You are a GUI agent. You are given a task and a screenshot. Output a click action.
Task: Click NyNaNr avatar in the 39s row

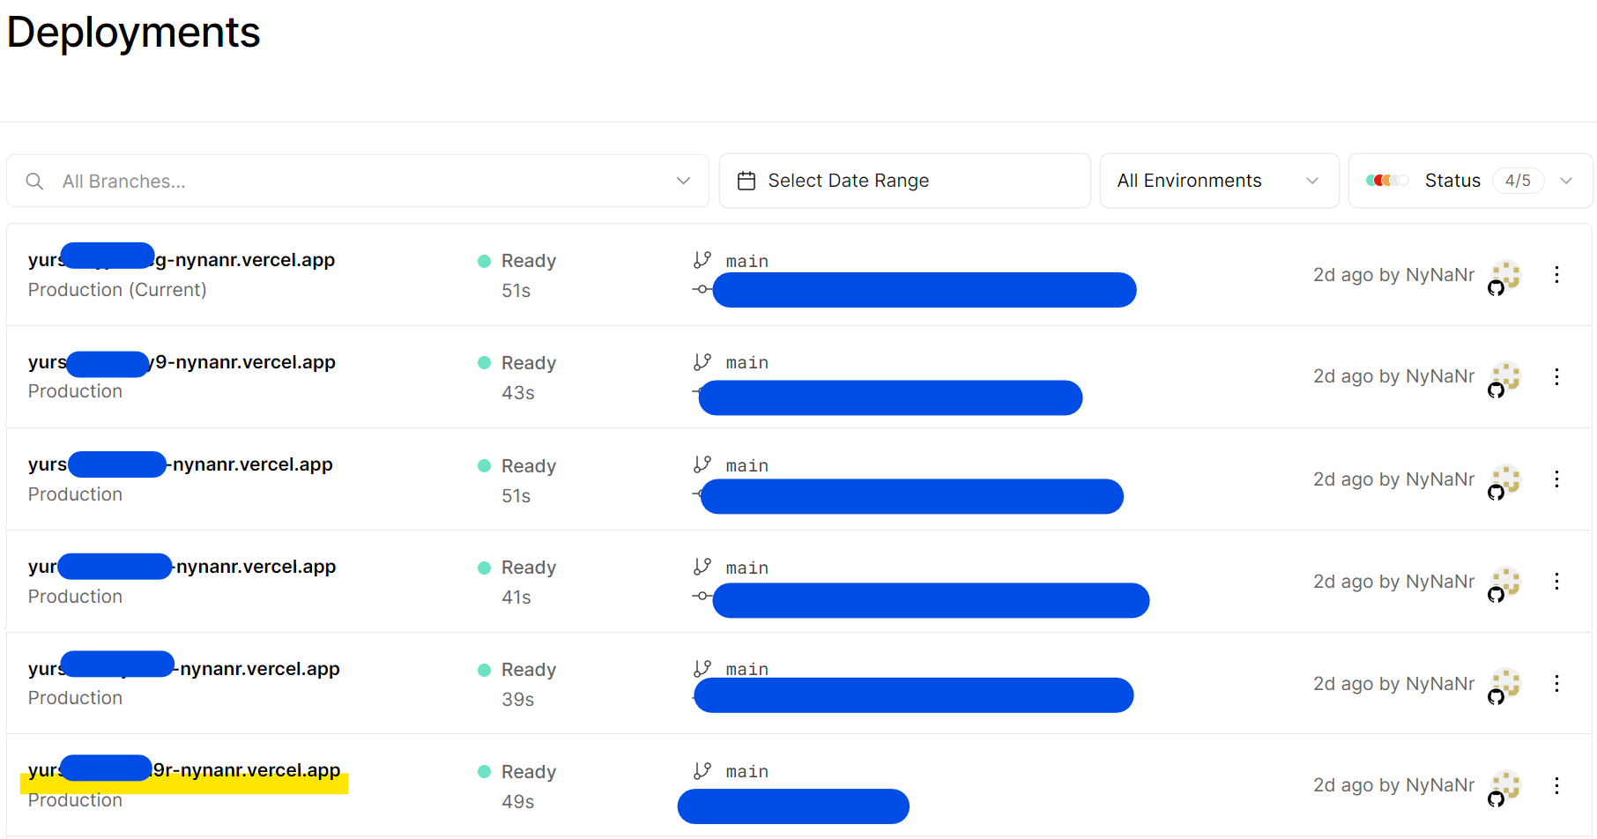[1504, 685]
